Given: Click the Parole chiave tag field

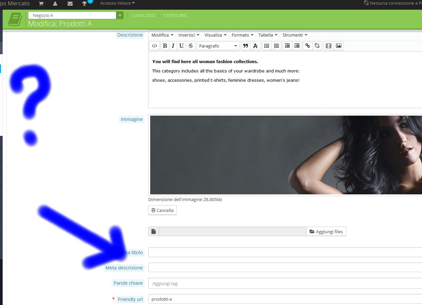Looking at the screenshot, I should tap(285, 283).
